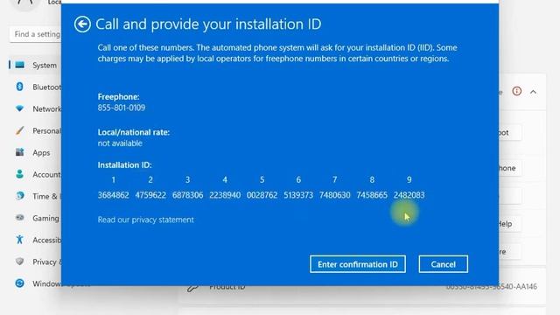This screenshot has width=560, height=315.
Task: Click installation ID block 4759622
Action: (x=150, y=195)
